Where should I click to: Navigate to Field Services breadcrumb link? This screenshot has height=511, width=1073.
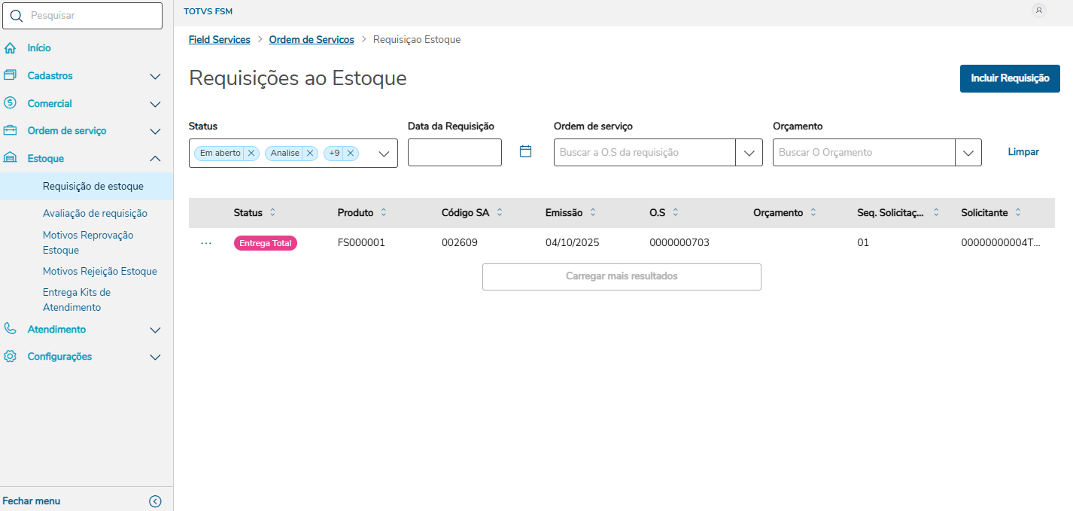(x=219, y=40)
